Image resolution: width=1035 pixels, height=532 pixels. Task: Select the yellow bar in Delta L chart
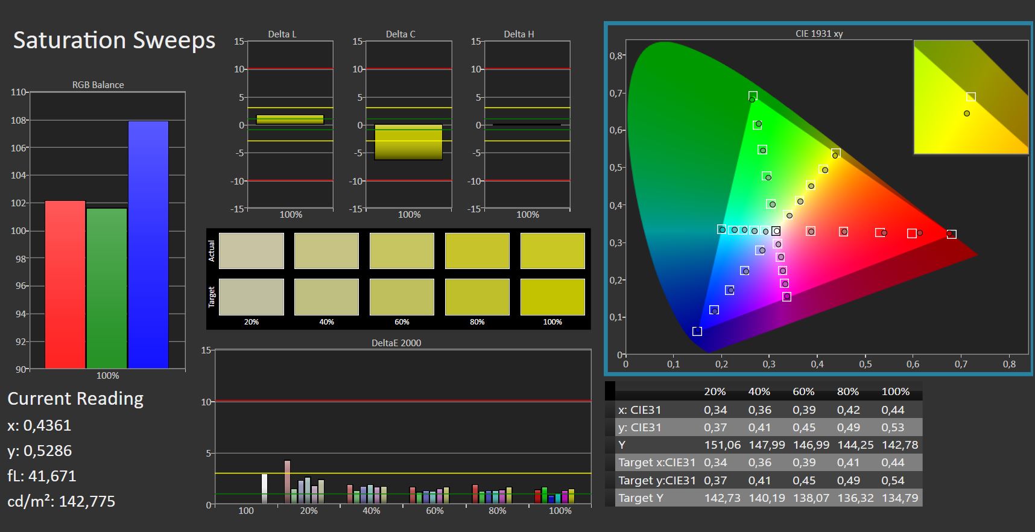pos(290,119)
